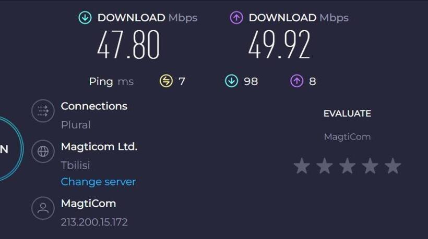
Task: Click the Plural connections setting
Action: click(x=76, y=125)
